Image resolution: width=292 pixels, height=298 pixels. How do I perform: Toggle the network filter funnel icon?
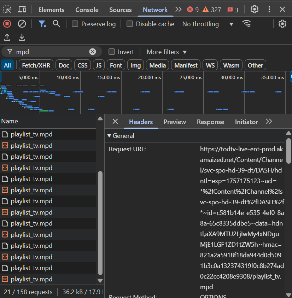42,24
